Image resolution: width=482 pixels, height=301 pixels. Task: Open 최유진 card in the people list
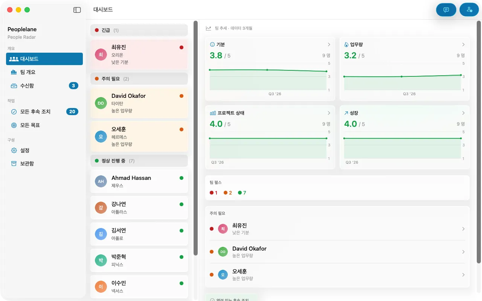pos(139,55)
